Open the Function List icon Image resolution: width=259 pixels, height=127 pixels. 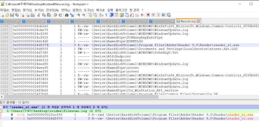pyautogui.click(x=132, y=15)
